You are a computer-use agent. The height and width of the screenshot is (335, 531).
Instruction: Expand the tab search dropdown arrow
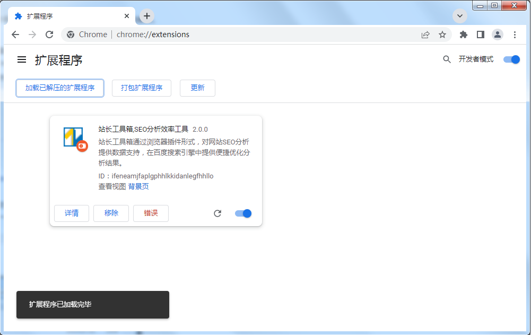(x=460, y=16)
